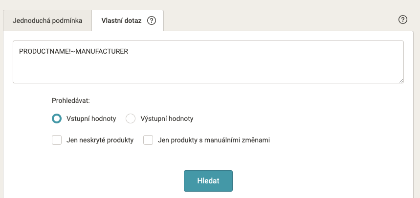The image size is (420, 198).
Task: Click the word PRODUCTNAME in query box
Action: (44, 51)
